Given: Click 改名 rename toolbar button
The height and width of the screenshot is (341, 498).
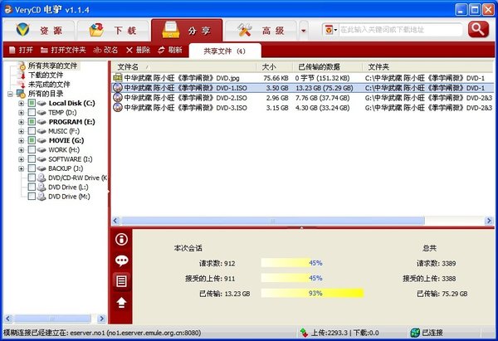Looking at the screenshot, I should 105,50.
